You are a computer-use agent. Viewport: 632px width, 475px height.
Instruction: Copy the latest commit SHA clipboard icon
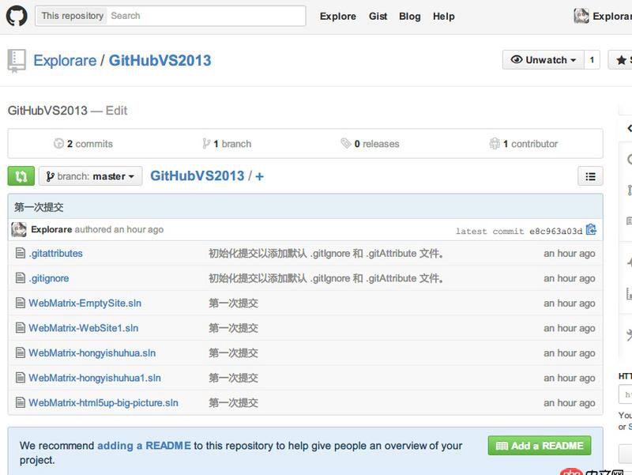tap(591, 229)
